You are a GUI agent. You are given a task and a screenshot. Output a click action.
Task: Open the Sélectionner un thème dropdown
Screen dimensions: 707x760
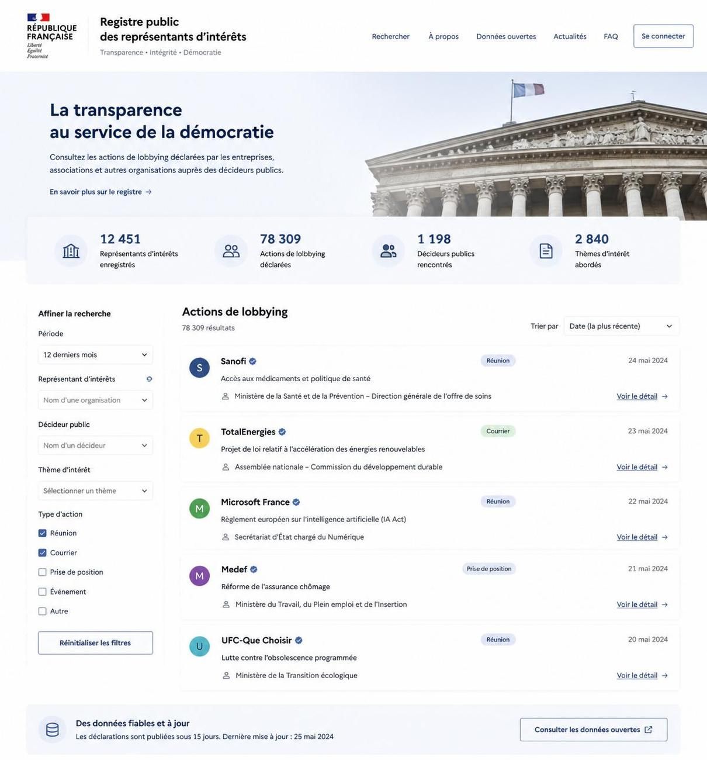(95, 491)
